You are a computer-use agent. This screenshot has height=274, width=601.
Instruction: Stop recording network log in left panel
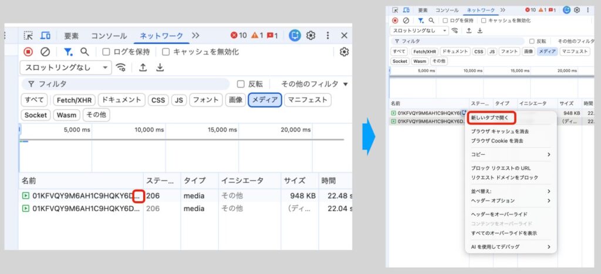(x=28, y=52)
